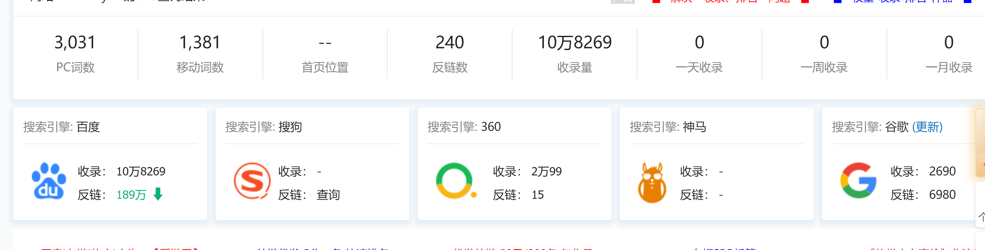The height and width of the screenshot is (250, 985).
Task: Click the Baidu paw logo icon
Action: tap(49, 181)
